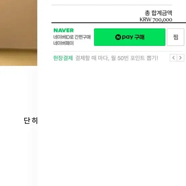Click the 결제할 때 마다 banner sentence
The image size is (186, 186).
pyautogui.click(x=117, y=58)
